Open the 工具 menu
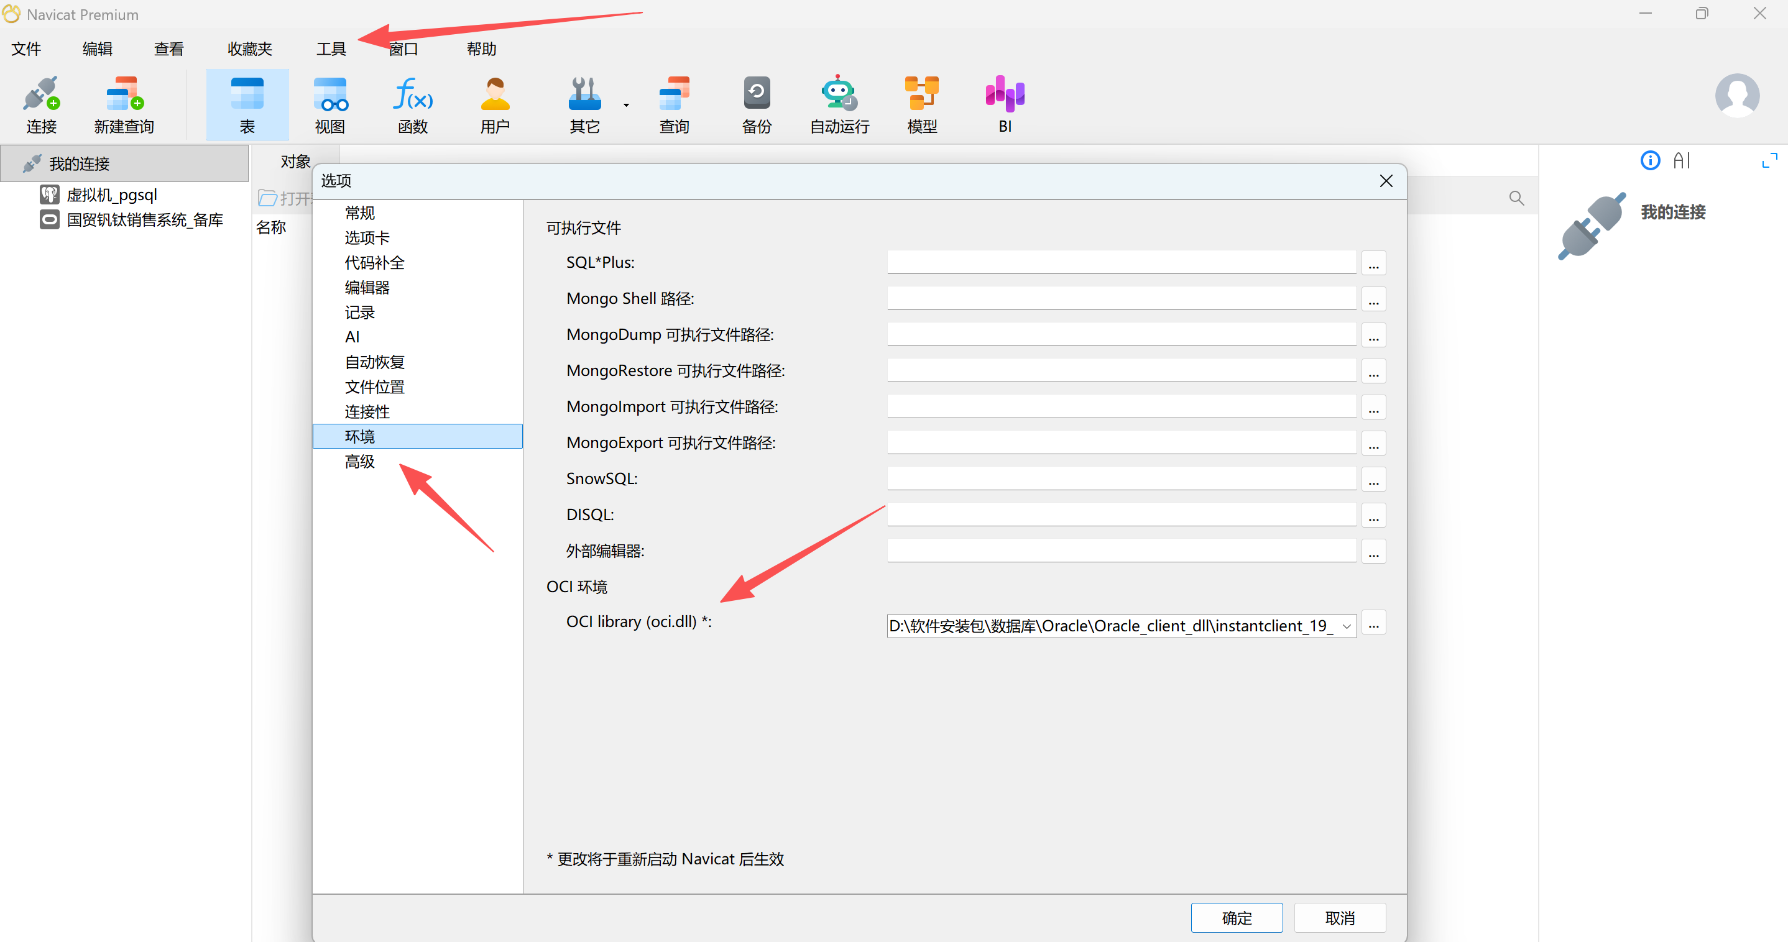The width and height of the screenshot is (1788, 942). [331, 48]
